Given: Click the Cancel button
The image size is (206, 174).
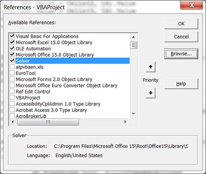Looking at the screenshot, I should point(181,37).
